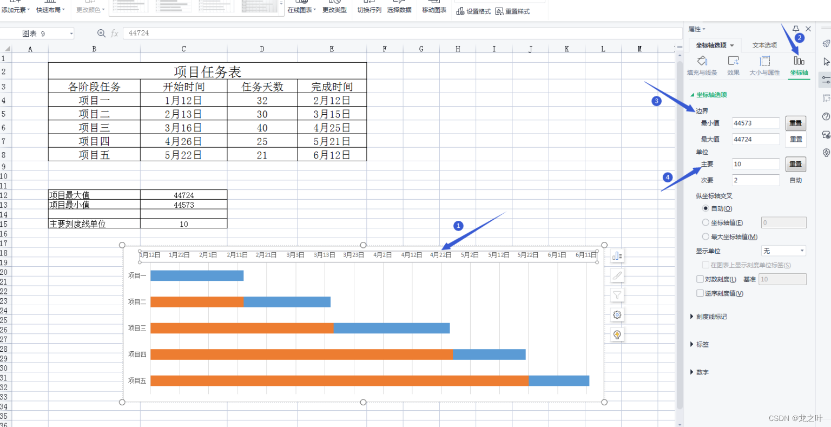
Task: Click the 最大值 input field showing 44724
Action: point(756,139)
